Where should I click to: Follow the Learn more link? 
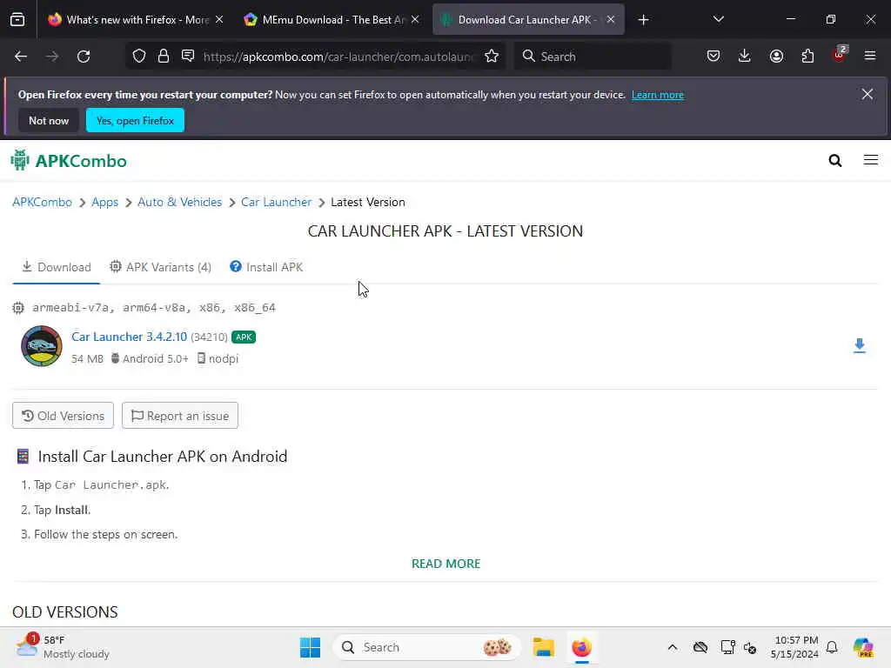[658, 95]
